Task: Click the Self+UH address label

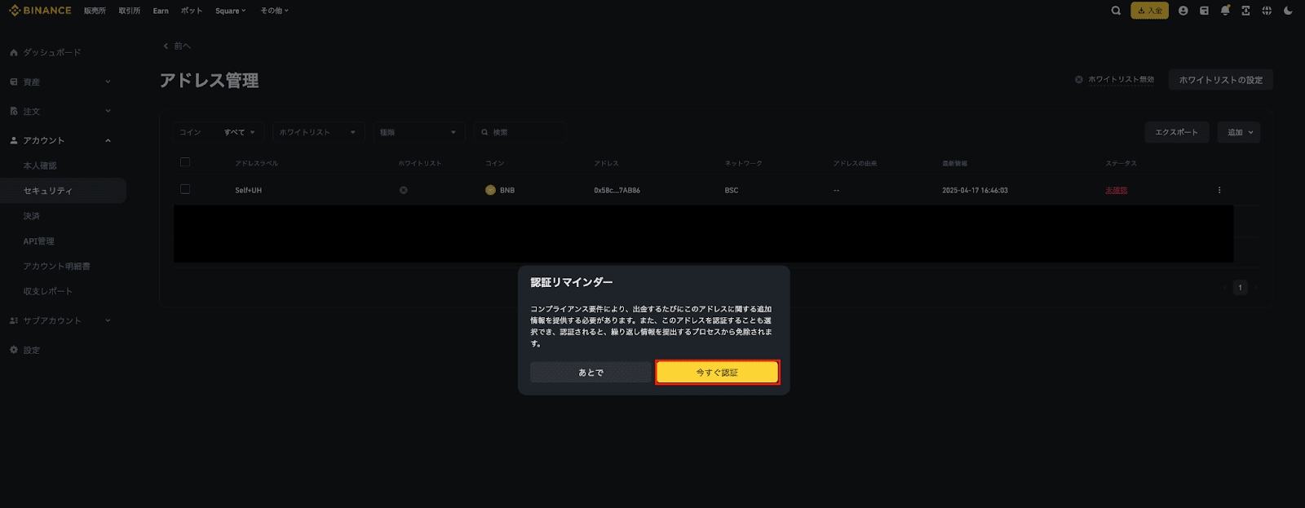Action: coord(248,190)
